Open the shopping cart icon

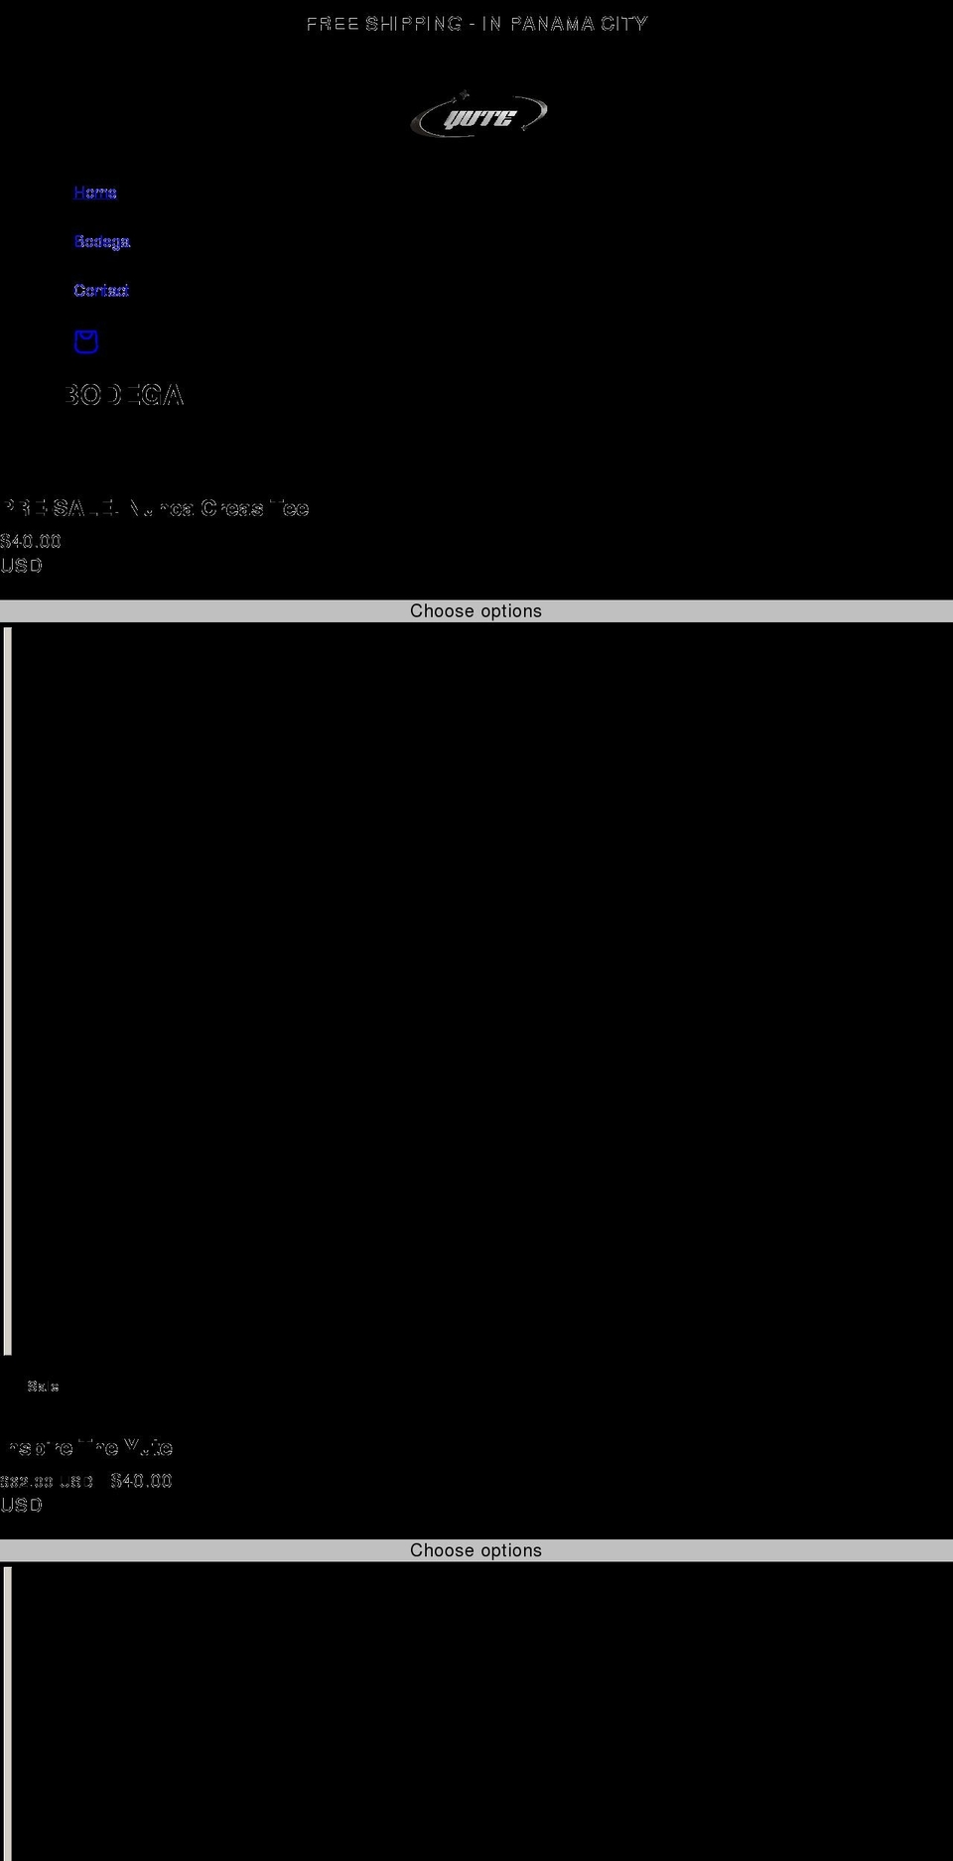tap(86, 341)
